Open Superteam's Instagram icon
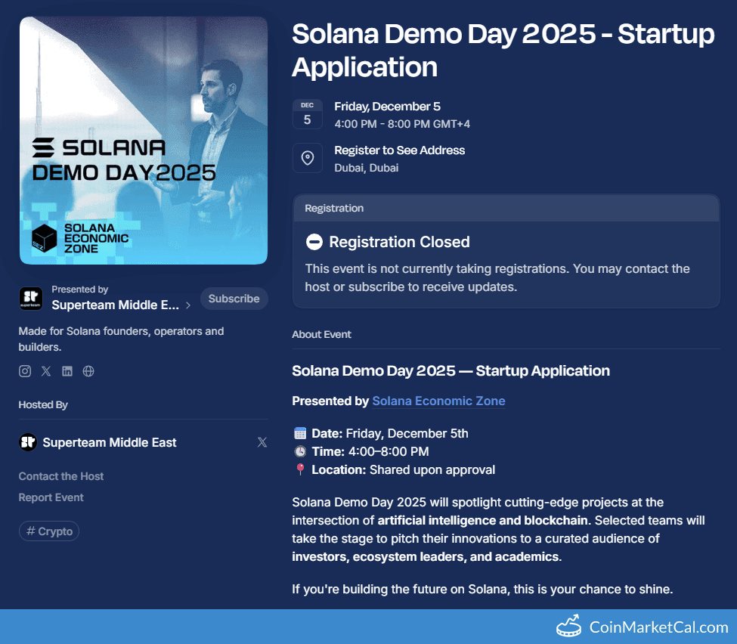The height and width of the screenshot is (644, 737). click(x=24, y=370)
